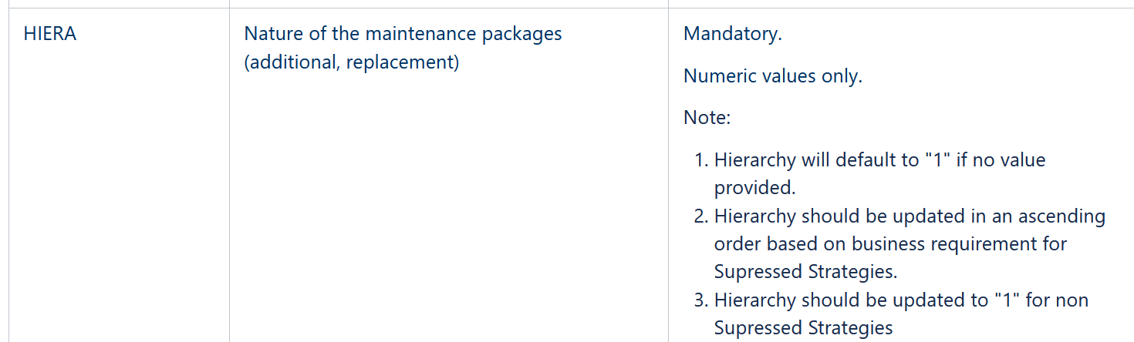Click "Supressed Strategies." ending the second note
1134x342 pixels.
[x=805, y=272]
